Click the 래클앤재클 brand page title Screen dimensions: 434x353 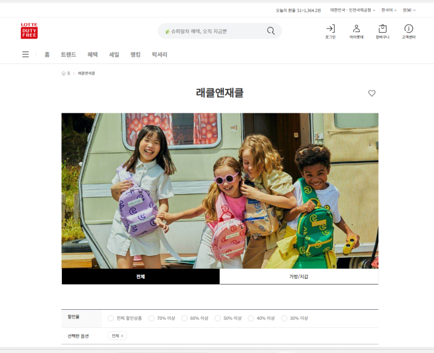pos(220,93)
